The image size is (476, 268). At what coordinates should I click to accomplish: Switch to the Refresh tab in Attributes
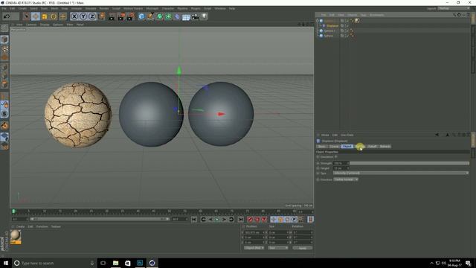pyautogui.click(x=385, y=147)
